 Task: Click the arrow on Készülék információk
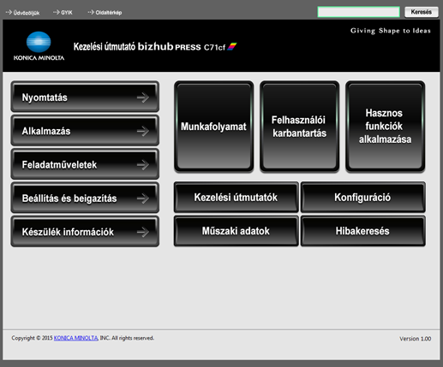[143, 232]
